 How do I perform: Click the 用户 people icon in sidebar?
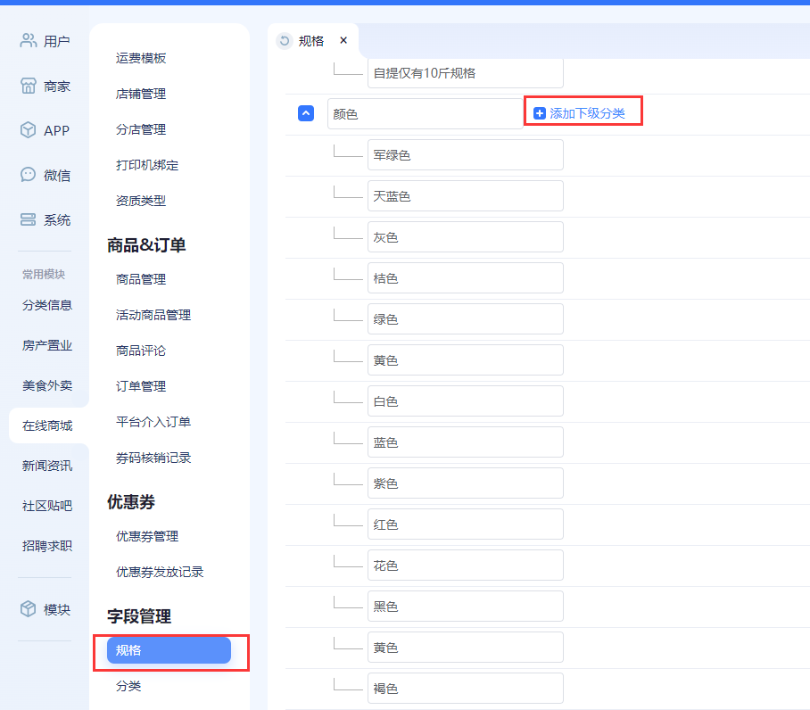click(x=28, y=40)
